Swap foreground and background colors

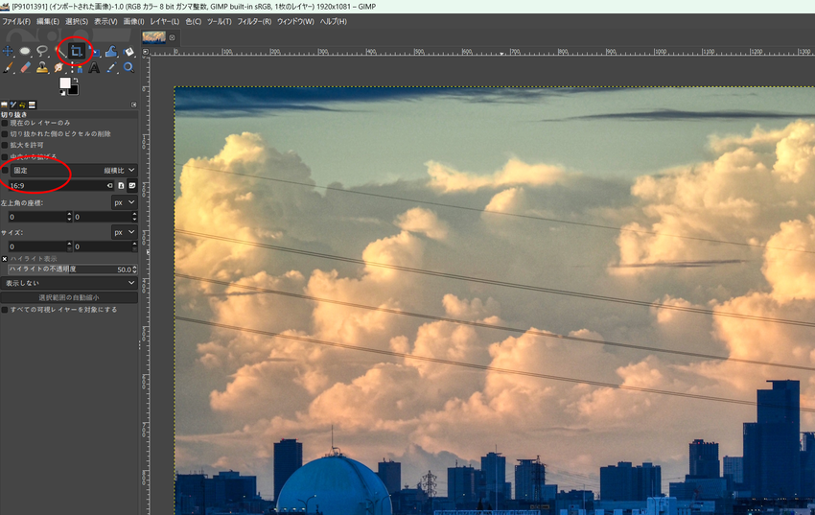pyautogui.click(x=76, y=80)
